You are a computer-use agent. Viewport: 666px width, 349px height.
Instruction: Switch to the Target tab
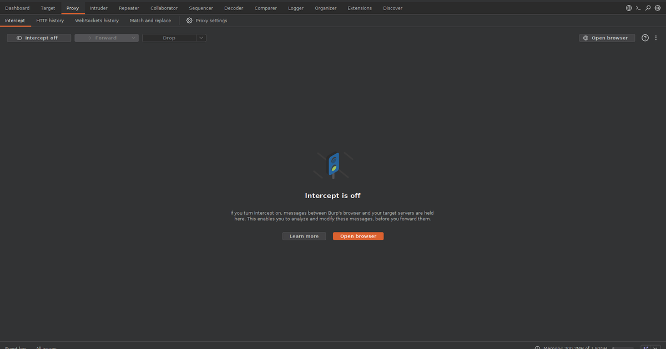coord(48,8)
